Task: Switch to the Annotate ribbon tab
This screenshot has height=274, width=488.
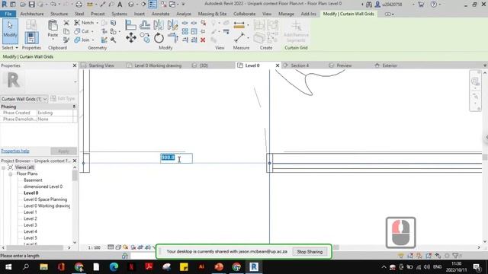Action: (x=160, y=14)
